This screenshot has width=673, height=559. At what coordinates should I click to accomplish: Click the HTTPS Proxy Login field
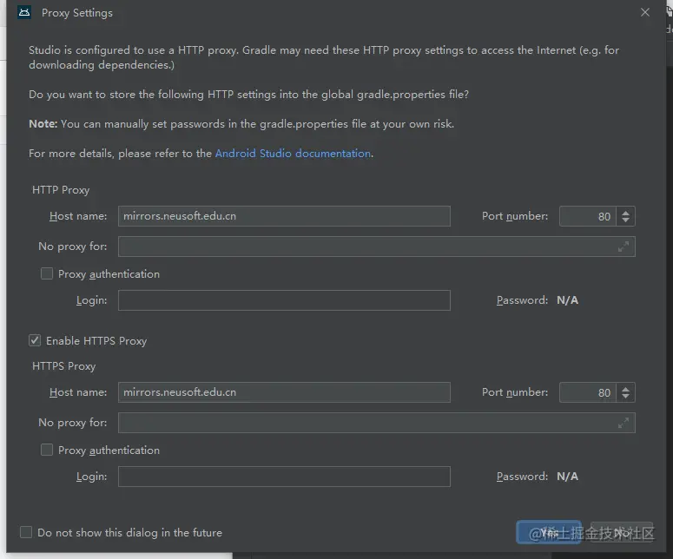[284, 477]
